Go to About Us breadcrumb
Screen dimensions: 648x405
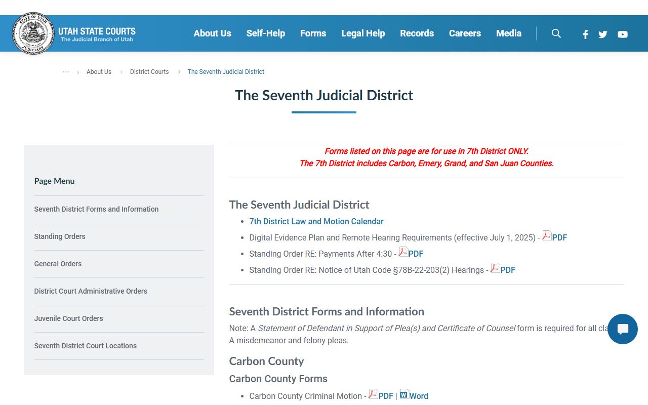tap(99, 72)
